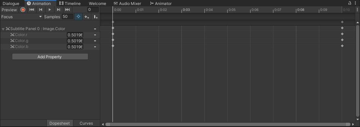Open the timeline options kebab menu

(x=357, y=10)
